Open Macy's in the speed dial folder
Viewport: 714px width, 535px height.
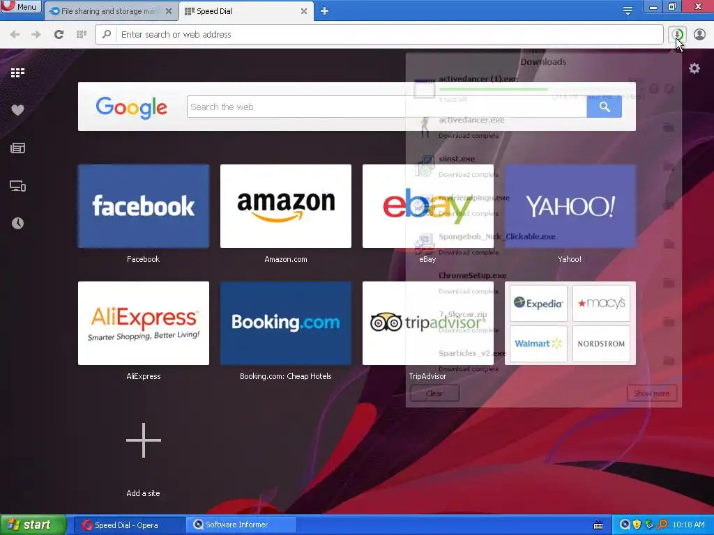click(601, 303)
